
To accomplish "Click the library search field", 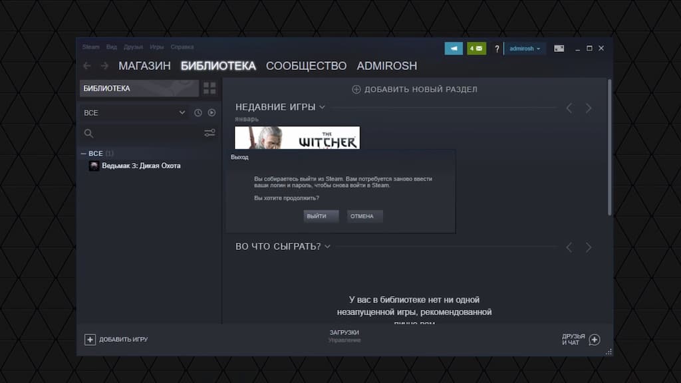I will point(142,133).
